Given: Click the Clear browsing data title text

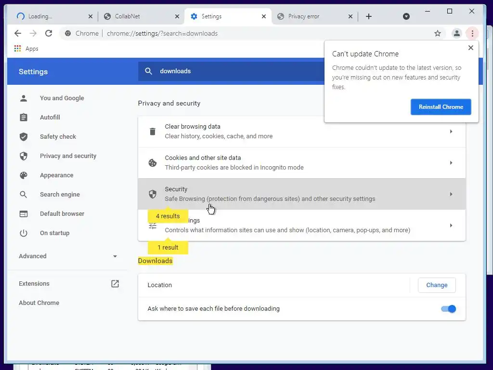Looking at the screenshot, I should tap(193, 127).
